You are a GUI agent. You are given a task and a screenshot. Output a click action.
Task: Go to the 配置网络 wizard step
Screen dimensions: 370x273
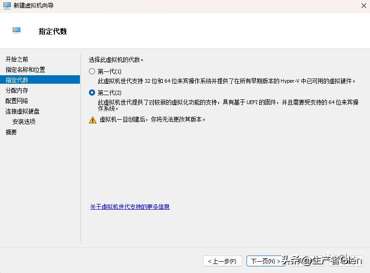[17, 101]
